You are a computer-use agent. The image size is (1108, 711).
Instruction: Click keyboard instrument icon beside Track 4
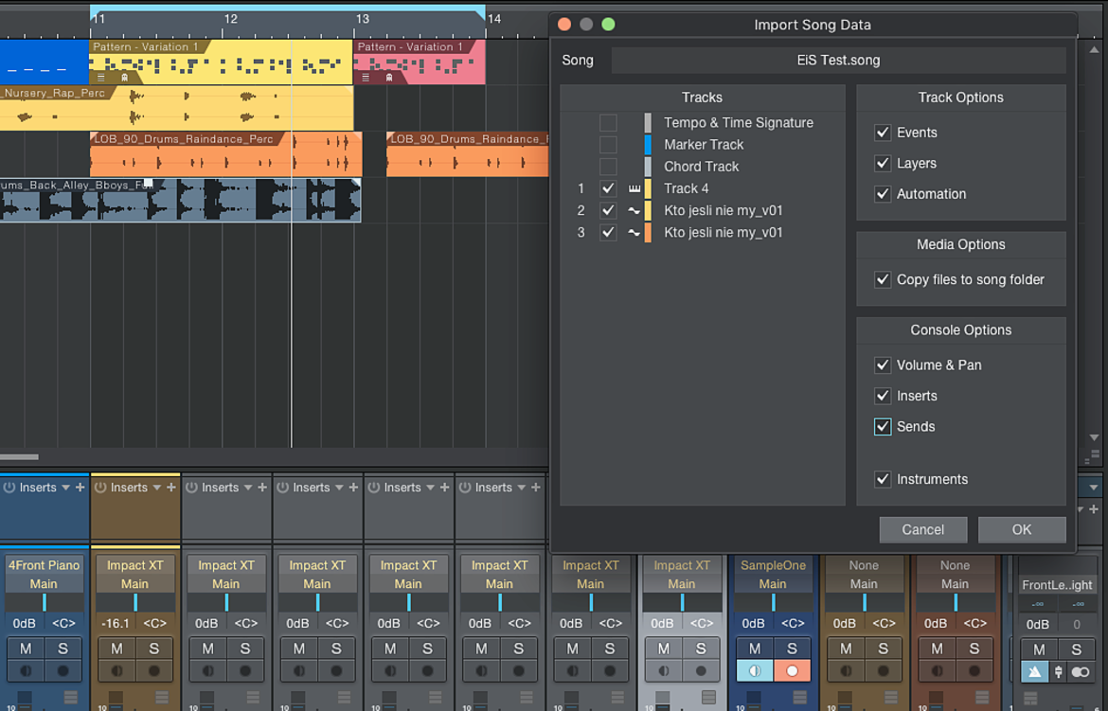634,188
